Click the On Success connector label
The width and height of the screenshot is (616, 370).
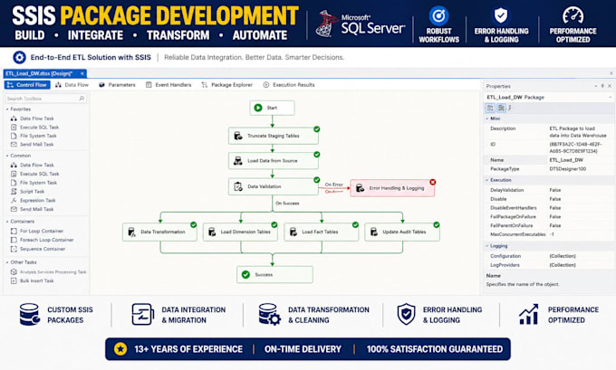287,204
